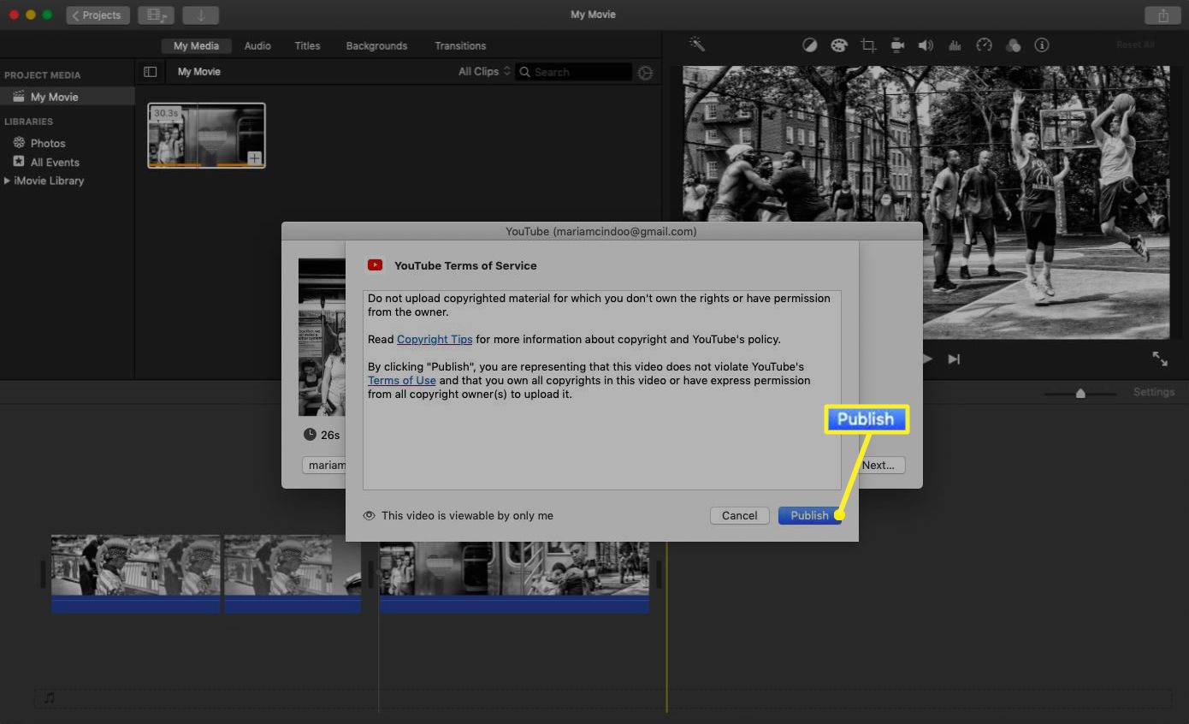Click the clock duration icon beside 26s
Image resolution: width=1189 pixels, height=724 pixels.
pyautogui.click(x=310, y=435)
